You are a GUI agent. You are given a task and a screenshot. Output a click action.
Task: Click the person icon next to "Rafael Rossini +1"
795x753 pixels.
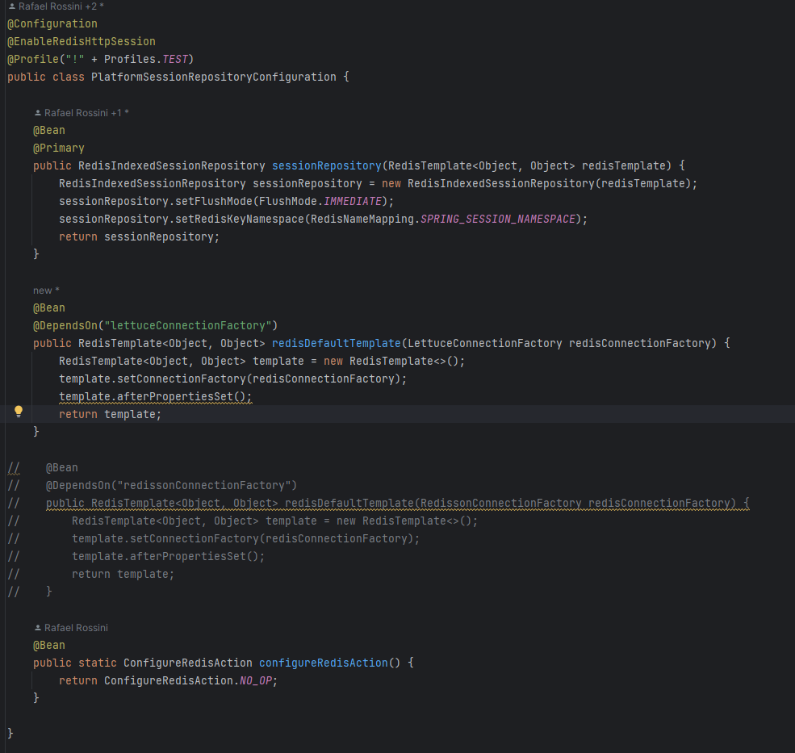coord(36,112)
